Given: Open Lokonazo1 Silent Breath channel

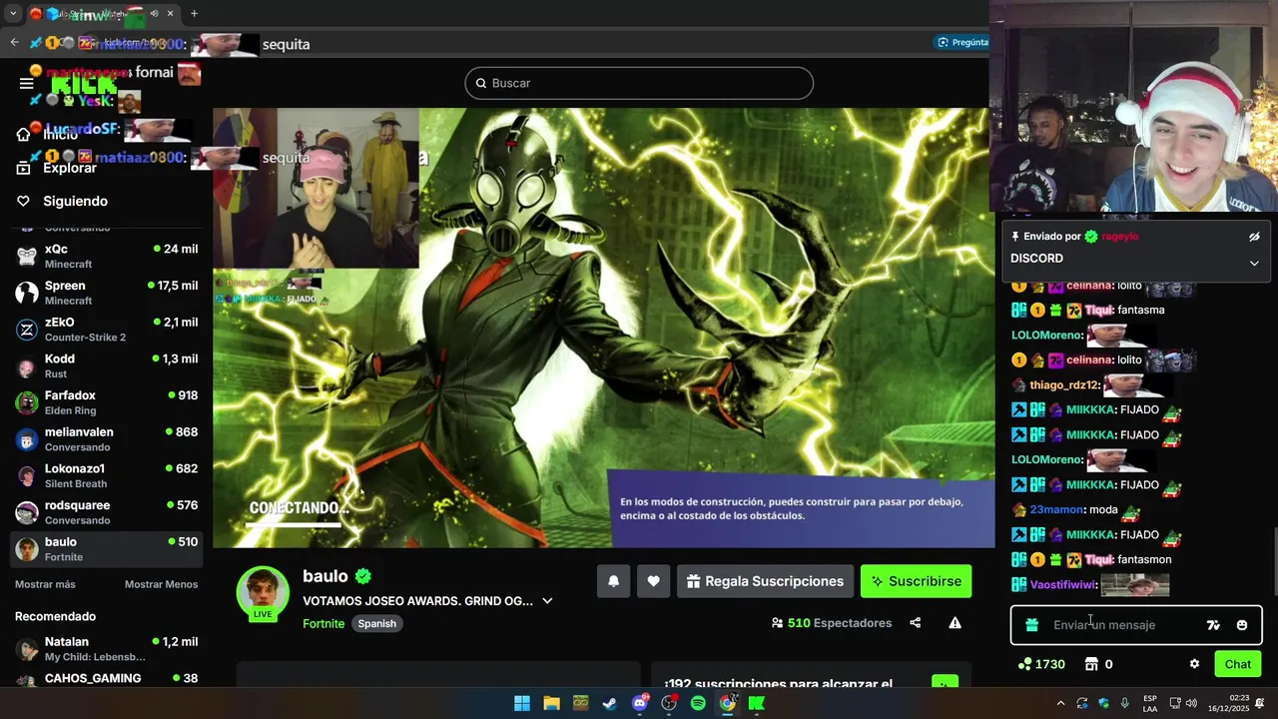Looking at the screenshot, I should pos(107,475).
